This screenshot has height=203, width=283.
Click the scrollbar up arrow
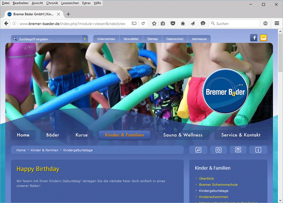click(280, 31)
